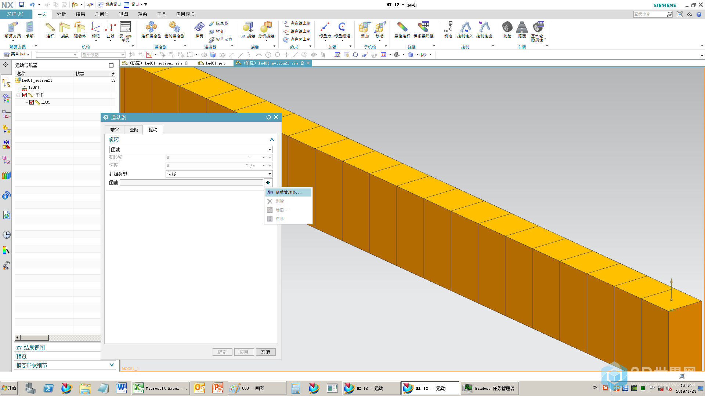Choose the 3D 接触 contact tool

pos(248,29)
